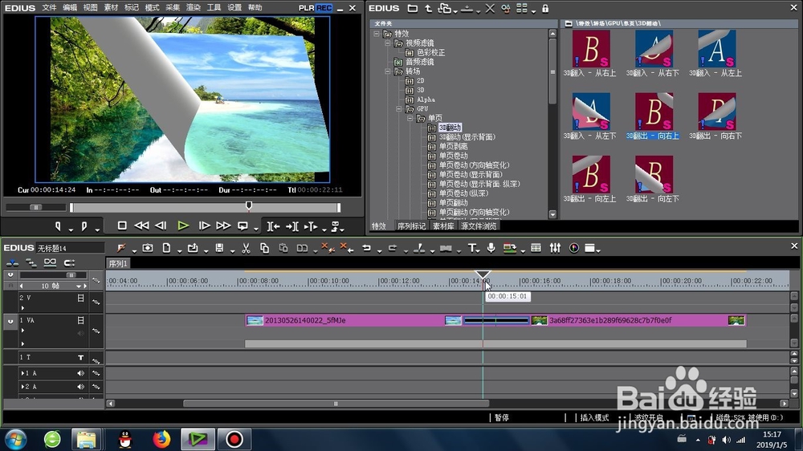Switch to PLR mode in player
Screen dimensions: 803x451
pyautogui.click(x=306, y=8)
